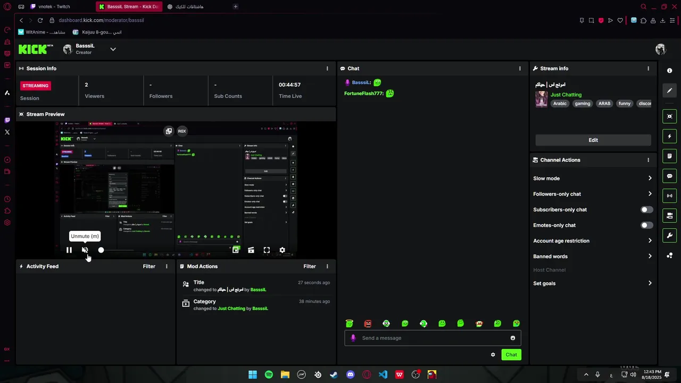Open Mod Actions Filter
Viewport: 681px width, 383px height.
click(310, 267)
